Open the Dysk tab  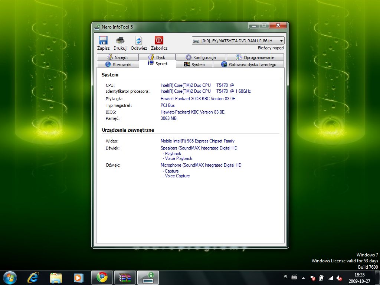tap(157, 57)
